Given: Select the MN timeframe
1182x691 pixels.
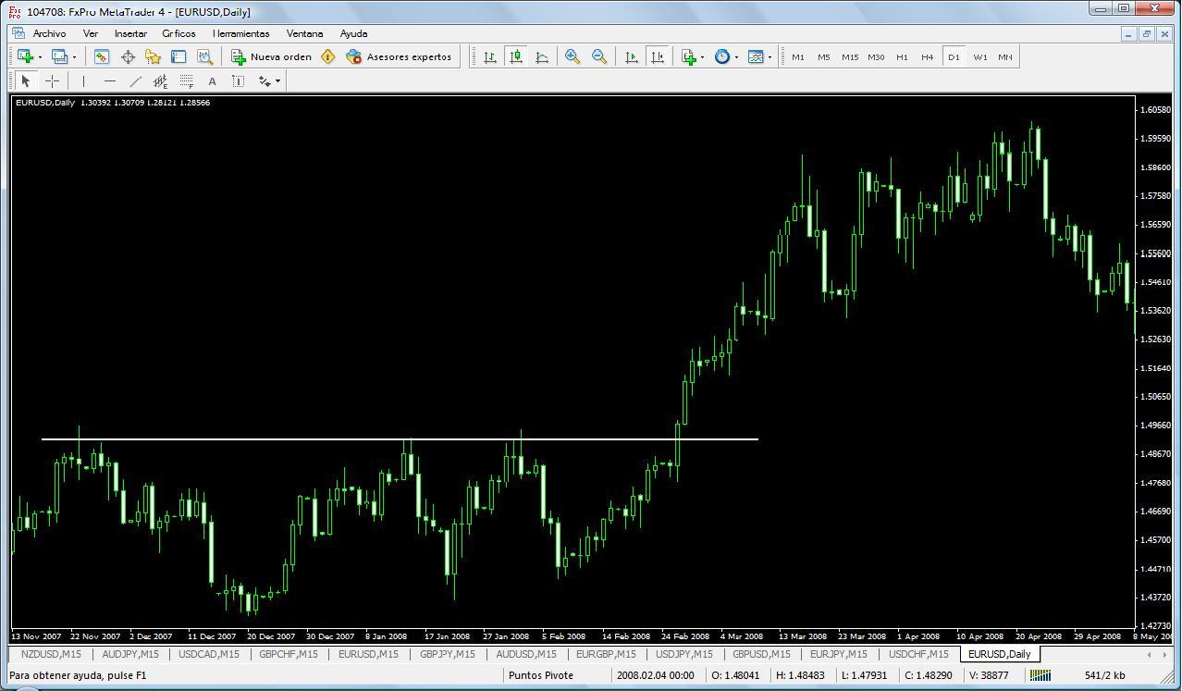Looking at the screenshot, I should click(x=1005, y=56).
